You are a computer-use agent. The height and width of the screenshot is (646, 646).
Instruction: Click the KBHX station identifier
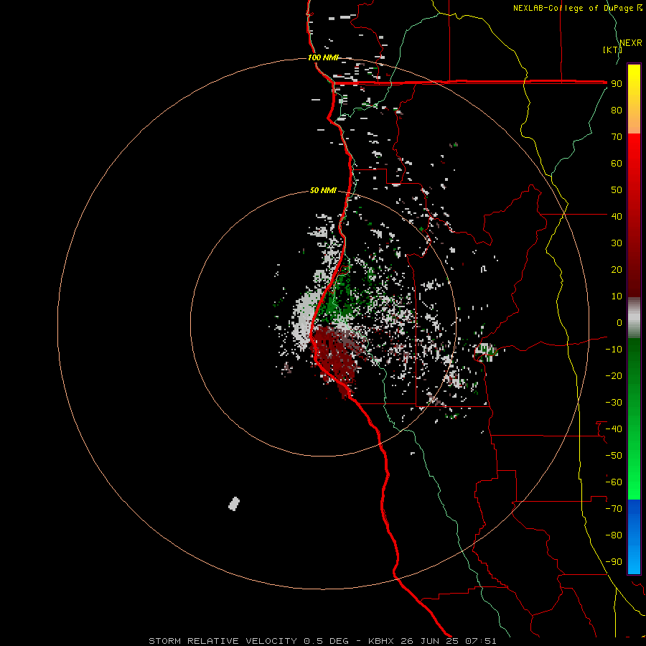pos(381,641)
